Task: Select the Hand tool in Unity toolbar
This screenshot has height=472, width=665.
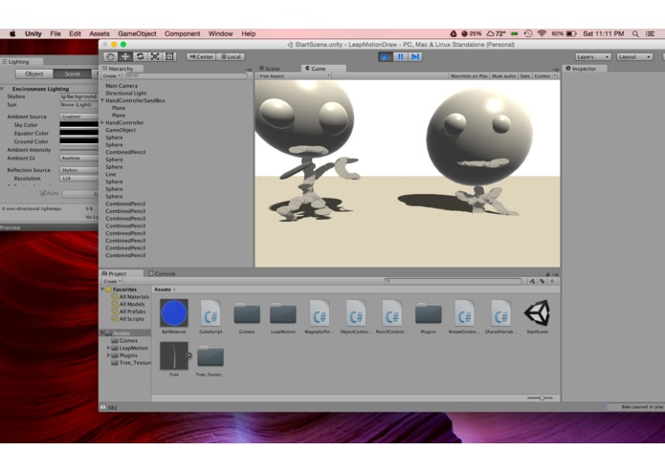Action: pyautogui.click(x=110, y=56)
